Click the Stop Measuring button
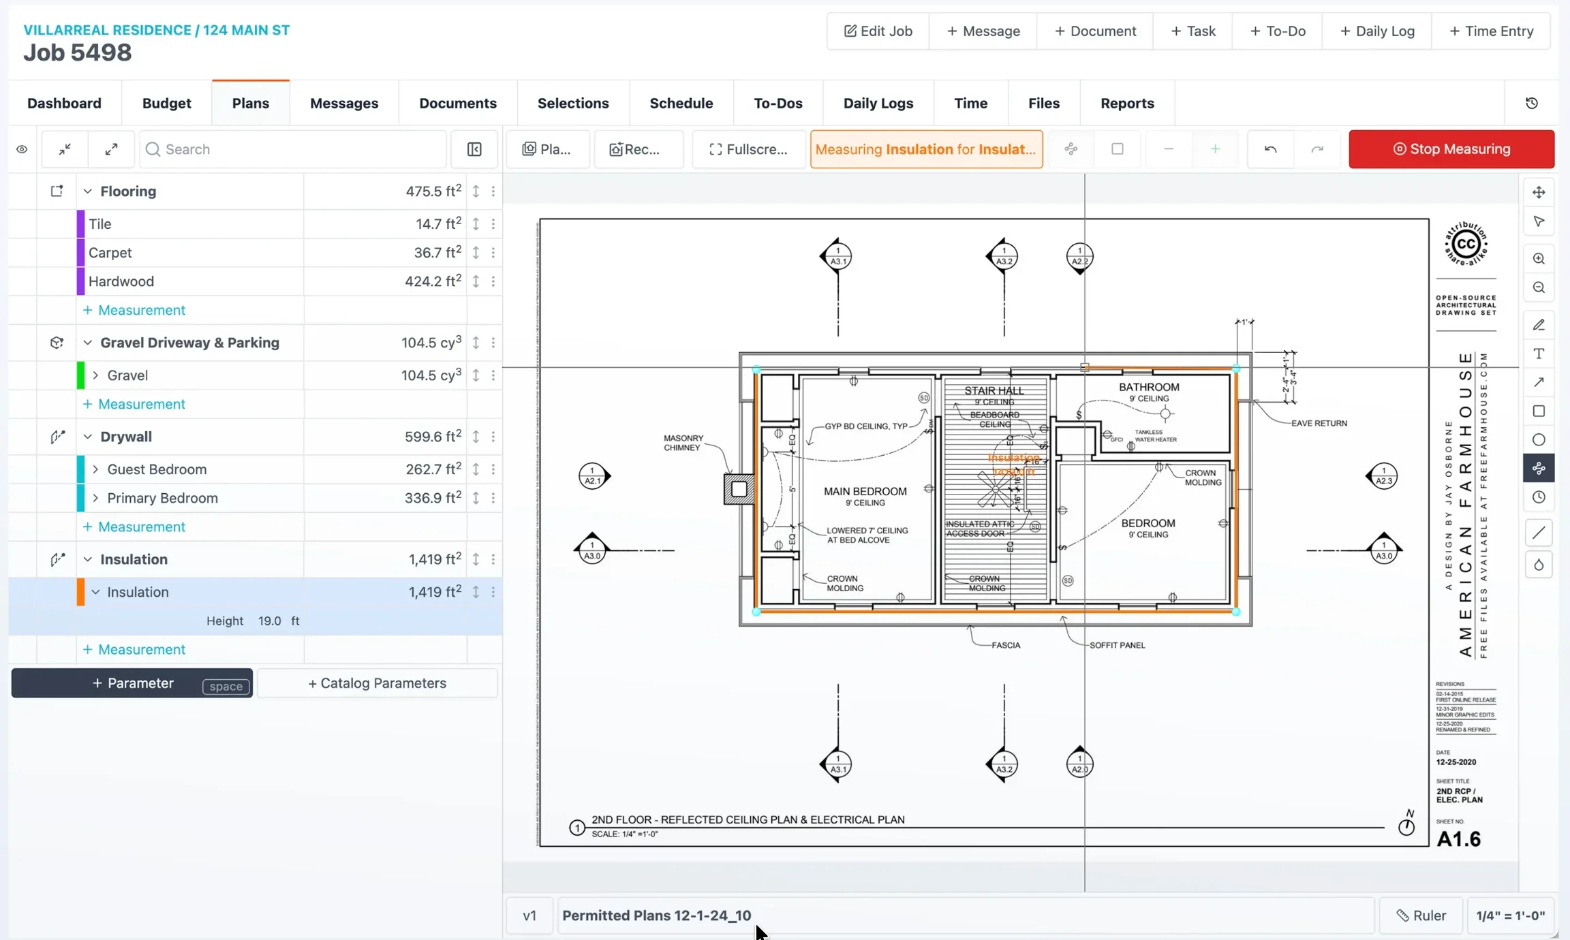This screenshot has width=1570, height=940. [x=1451, y=149]
